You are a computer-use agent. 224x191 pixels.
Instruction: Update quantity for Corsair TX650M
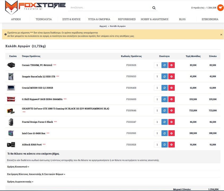[x=164, y=65]
